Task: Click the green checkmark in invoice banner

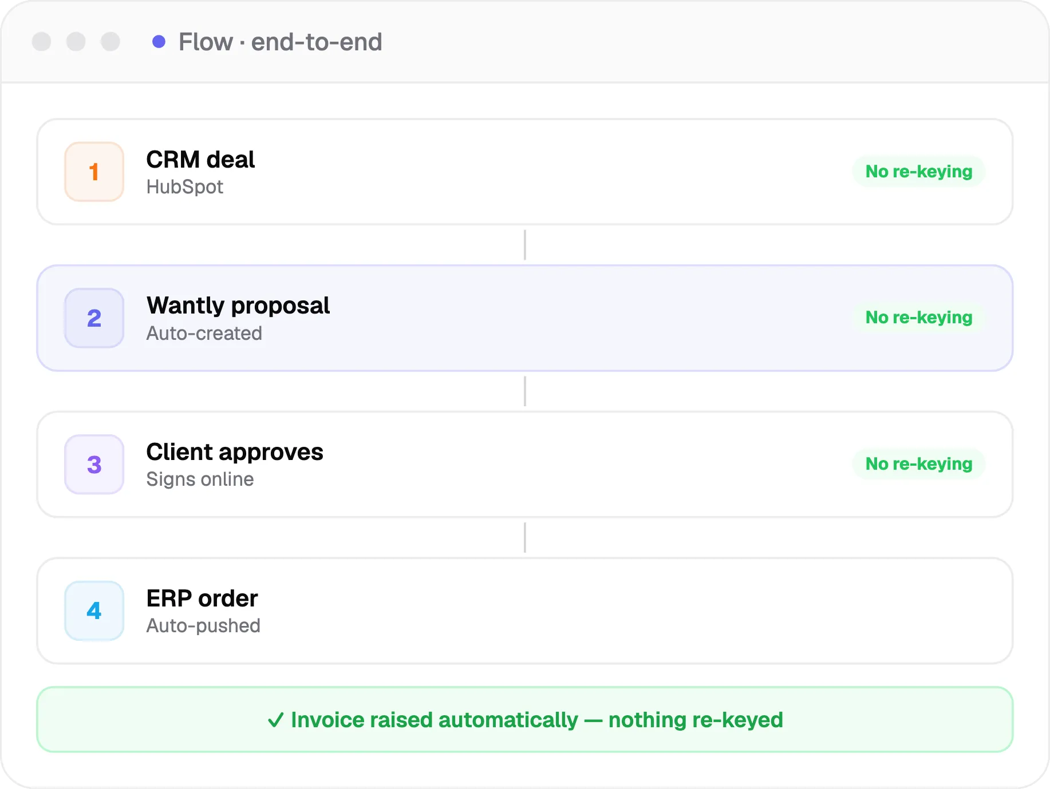Action: pos(275,720)
